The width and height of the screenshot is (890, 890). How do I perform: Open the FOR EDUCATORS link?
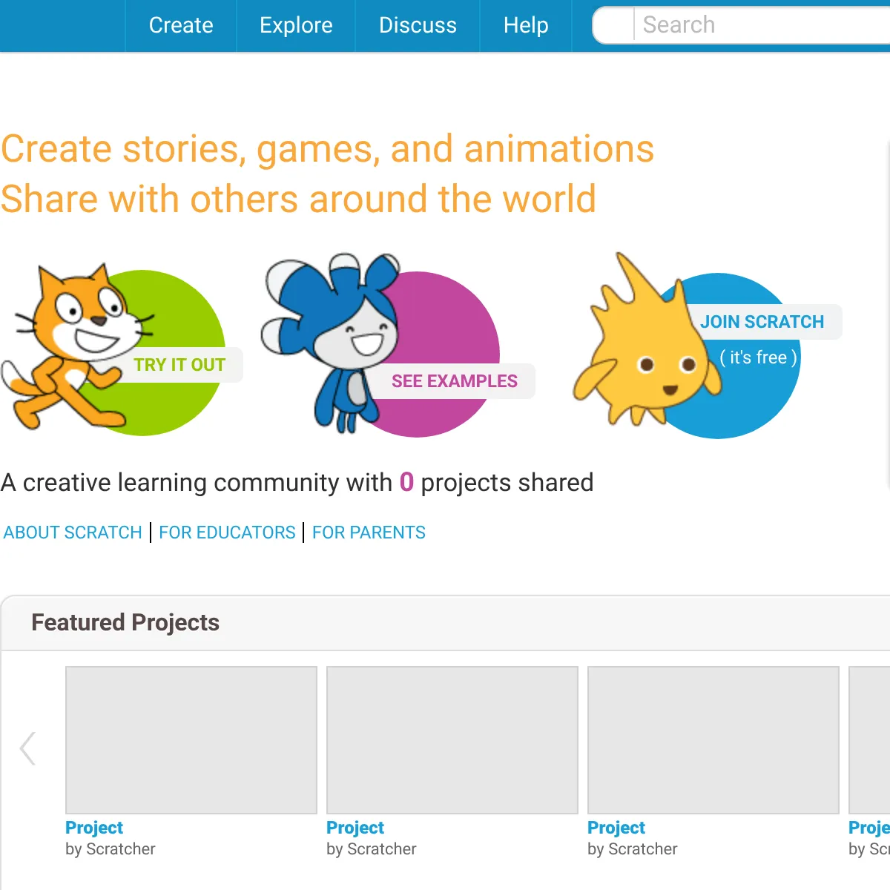[x=227, y=533]
